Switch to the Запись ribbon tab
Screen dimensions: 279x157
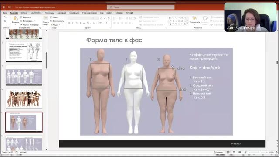tap(109, 13)
